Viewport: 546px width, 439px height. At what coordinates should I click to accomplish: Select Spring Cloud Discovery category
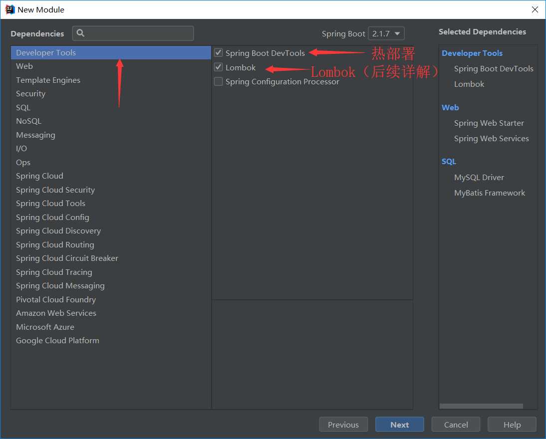111,231
